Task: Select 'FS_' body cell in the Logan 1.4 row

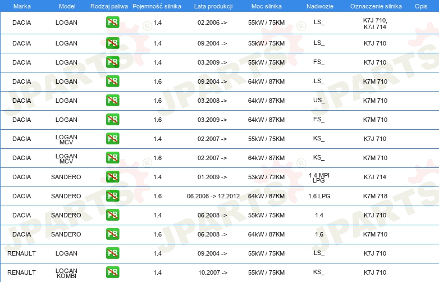Action: click(319, 62)
